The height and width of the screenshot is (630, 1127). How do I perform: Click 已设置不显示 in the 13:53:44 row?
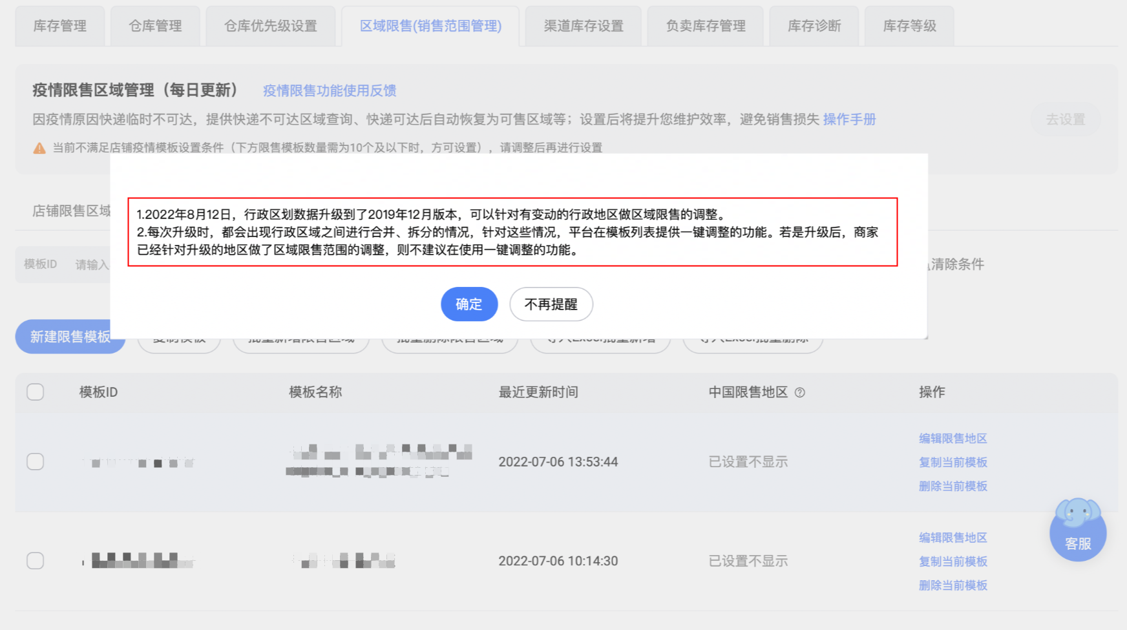(748, 462)
